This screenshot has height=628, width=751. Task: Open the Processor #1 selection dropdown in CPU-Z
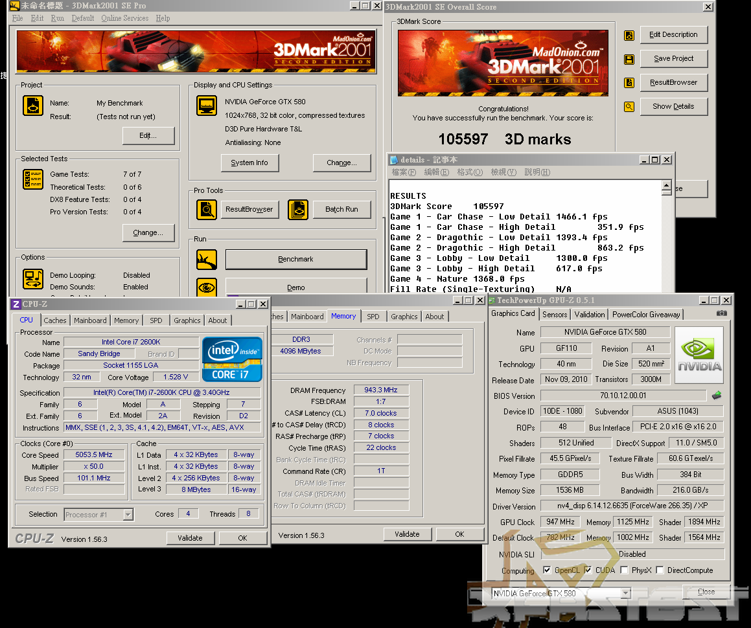(128, 515)
